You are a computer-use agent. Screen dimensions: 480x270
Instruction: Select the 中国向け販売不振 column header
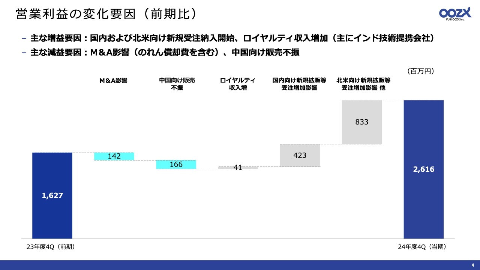click(x=177, y=84)
